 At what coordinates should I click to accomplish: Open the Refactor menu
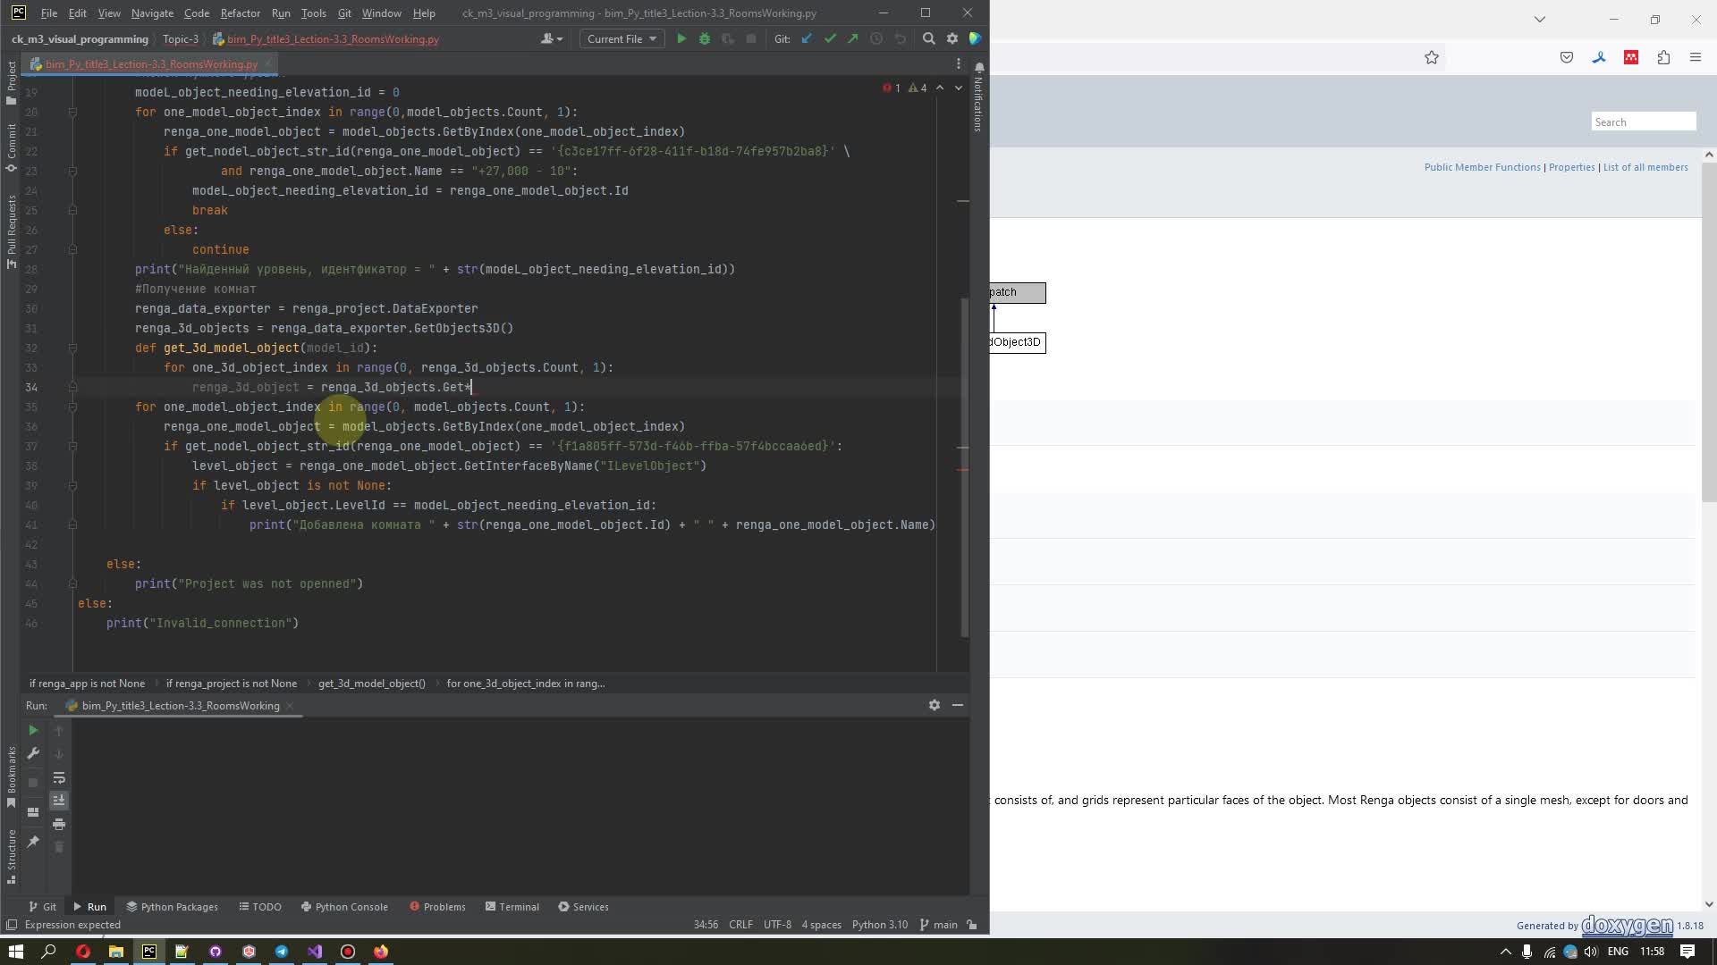(240, 13)
